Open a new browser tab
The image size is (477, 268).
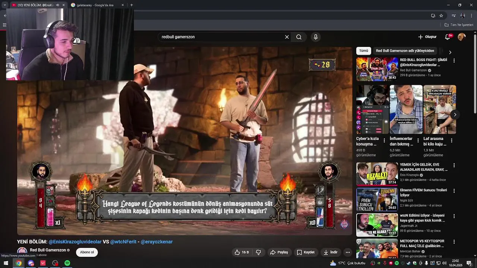tap(132, 5)
